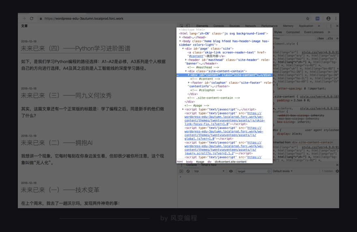Viewport: 357px width, 232px height.
Task: Open DevTools customize three-dot menu
Action: click(331, 26)
